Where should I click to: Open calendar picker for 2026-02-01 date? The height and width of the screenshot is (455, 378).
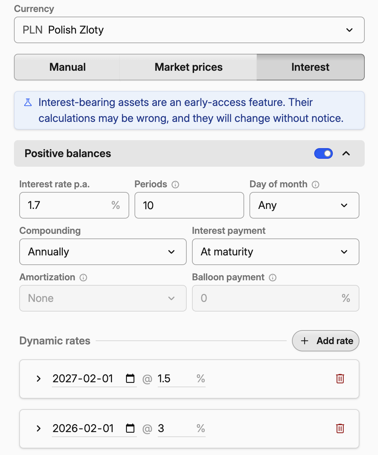tap(130, 428)
